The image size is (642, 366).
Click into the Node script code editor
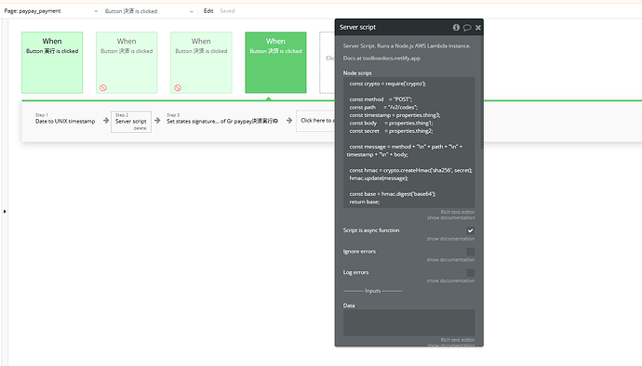pyautogui.click(x=408, y=142)
